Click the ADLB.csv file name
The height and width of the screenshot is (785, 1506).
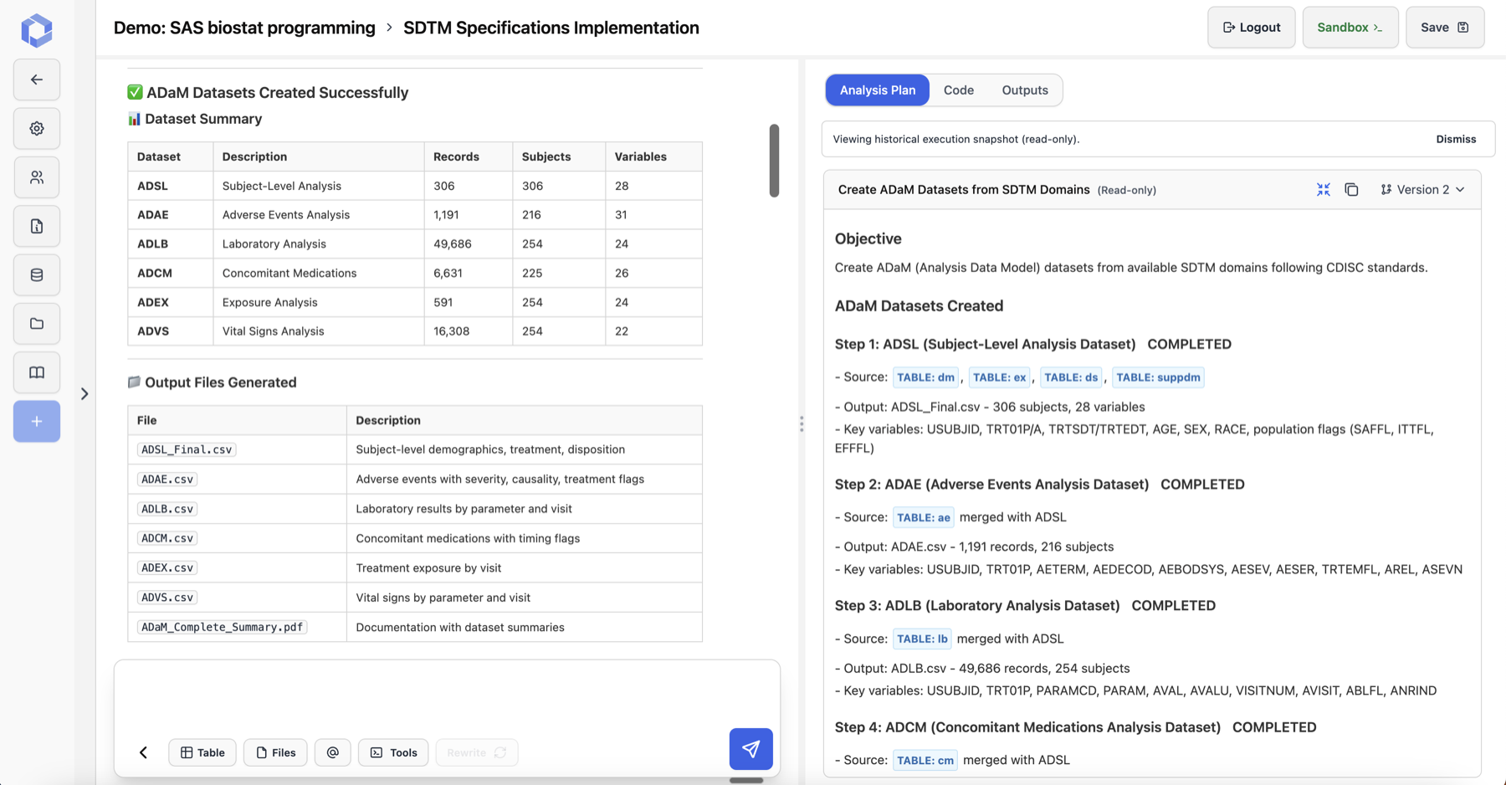(x=167, y=509)
